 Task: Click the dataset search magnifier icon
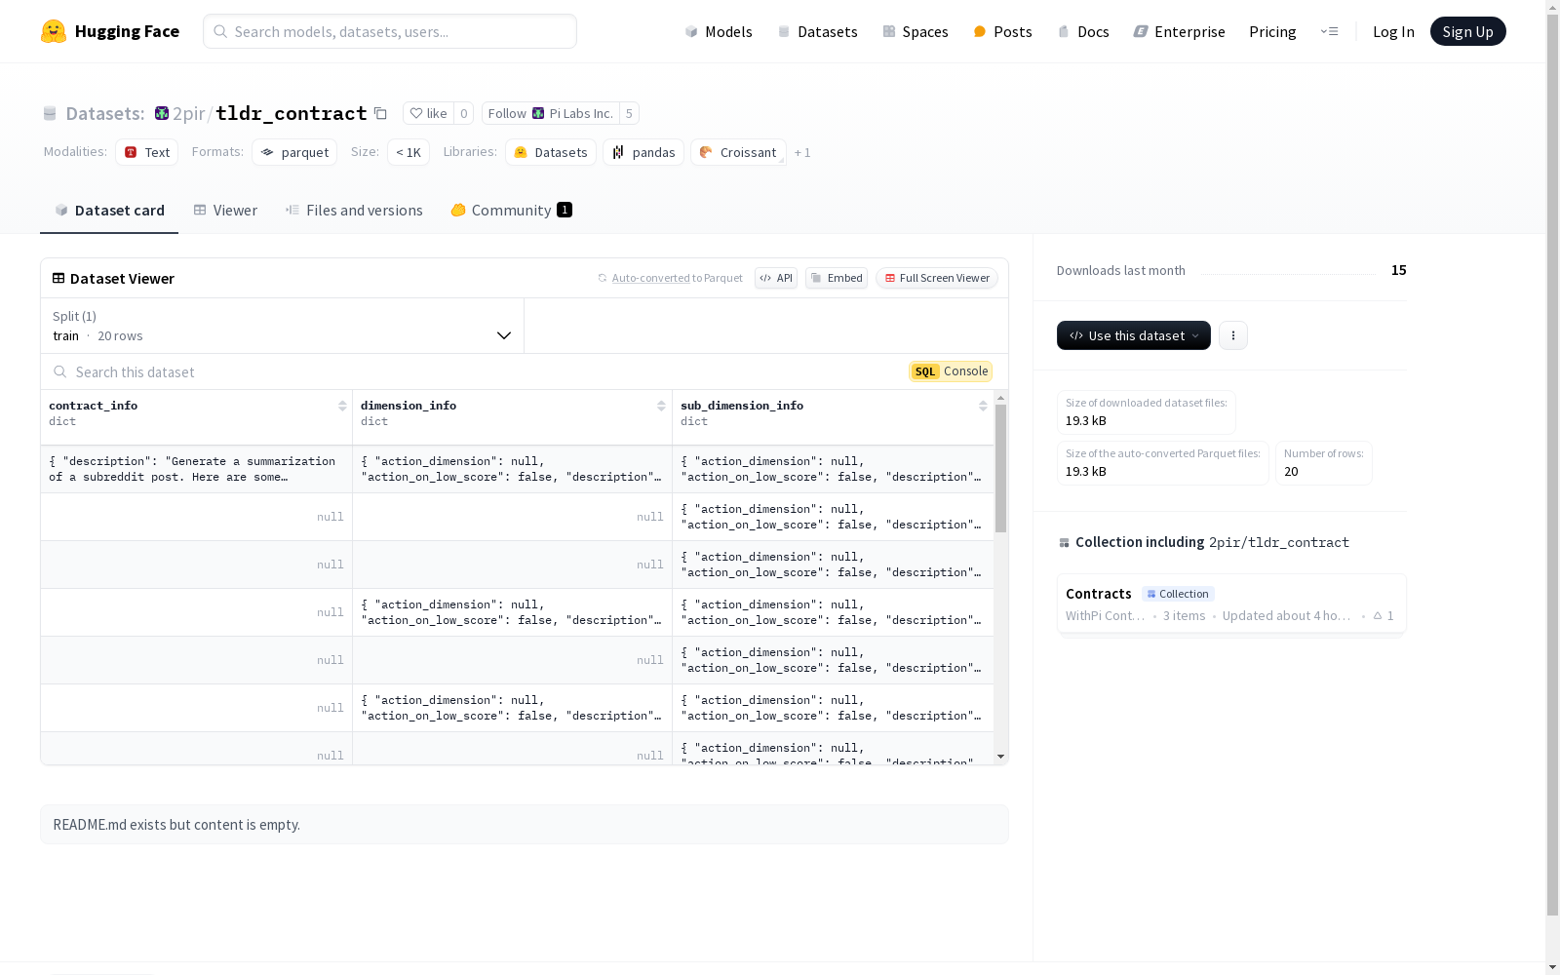point(60,371)
